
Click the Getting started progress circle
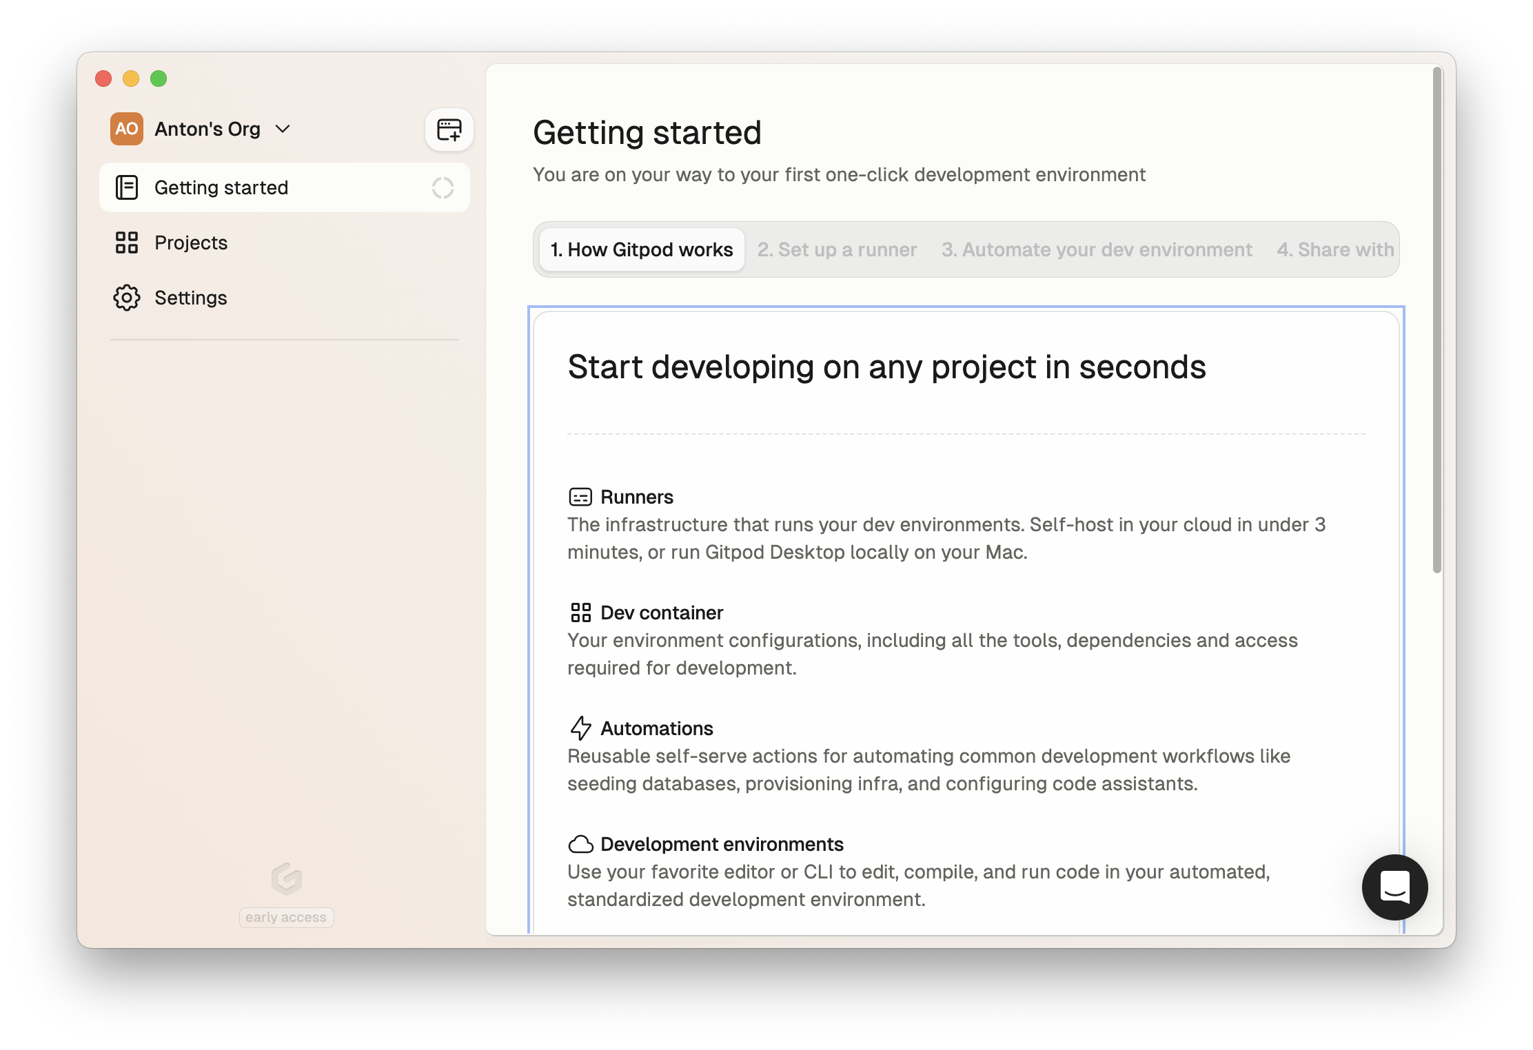pos(443,187)
